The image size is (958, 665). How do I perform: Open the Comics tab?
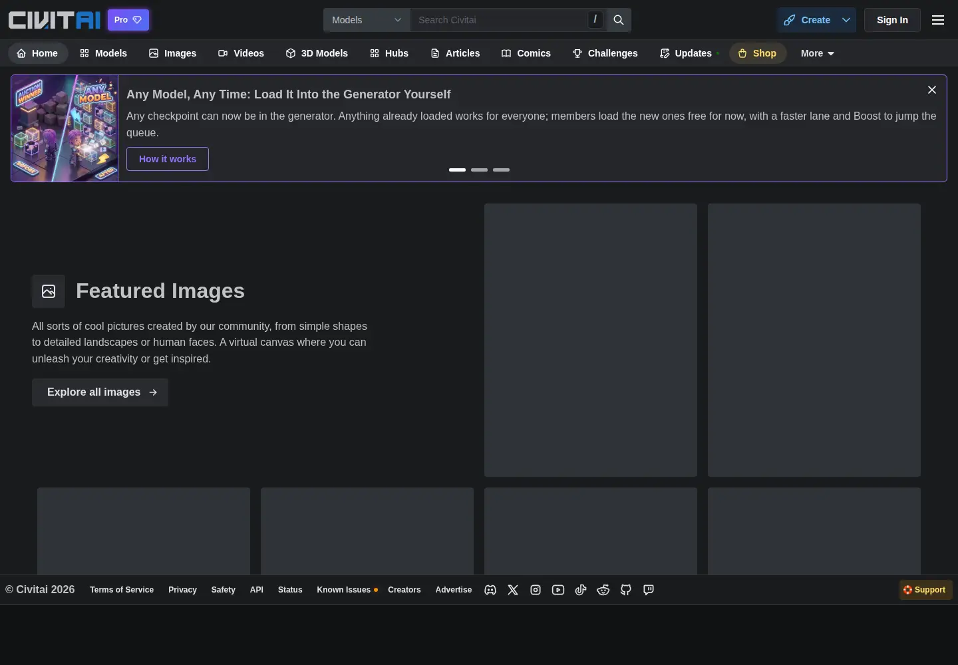pos(526,53)
